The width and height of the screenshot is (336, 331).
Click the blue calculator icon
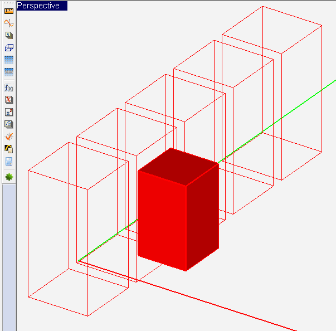point(9,161)
